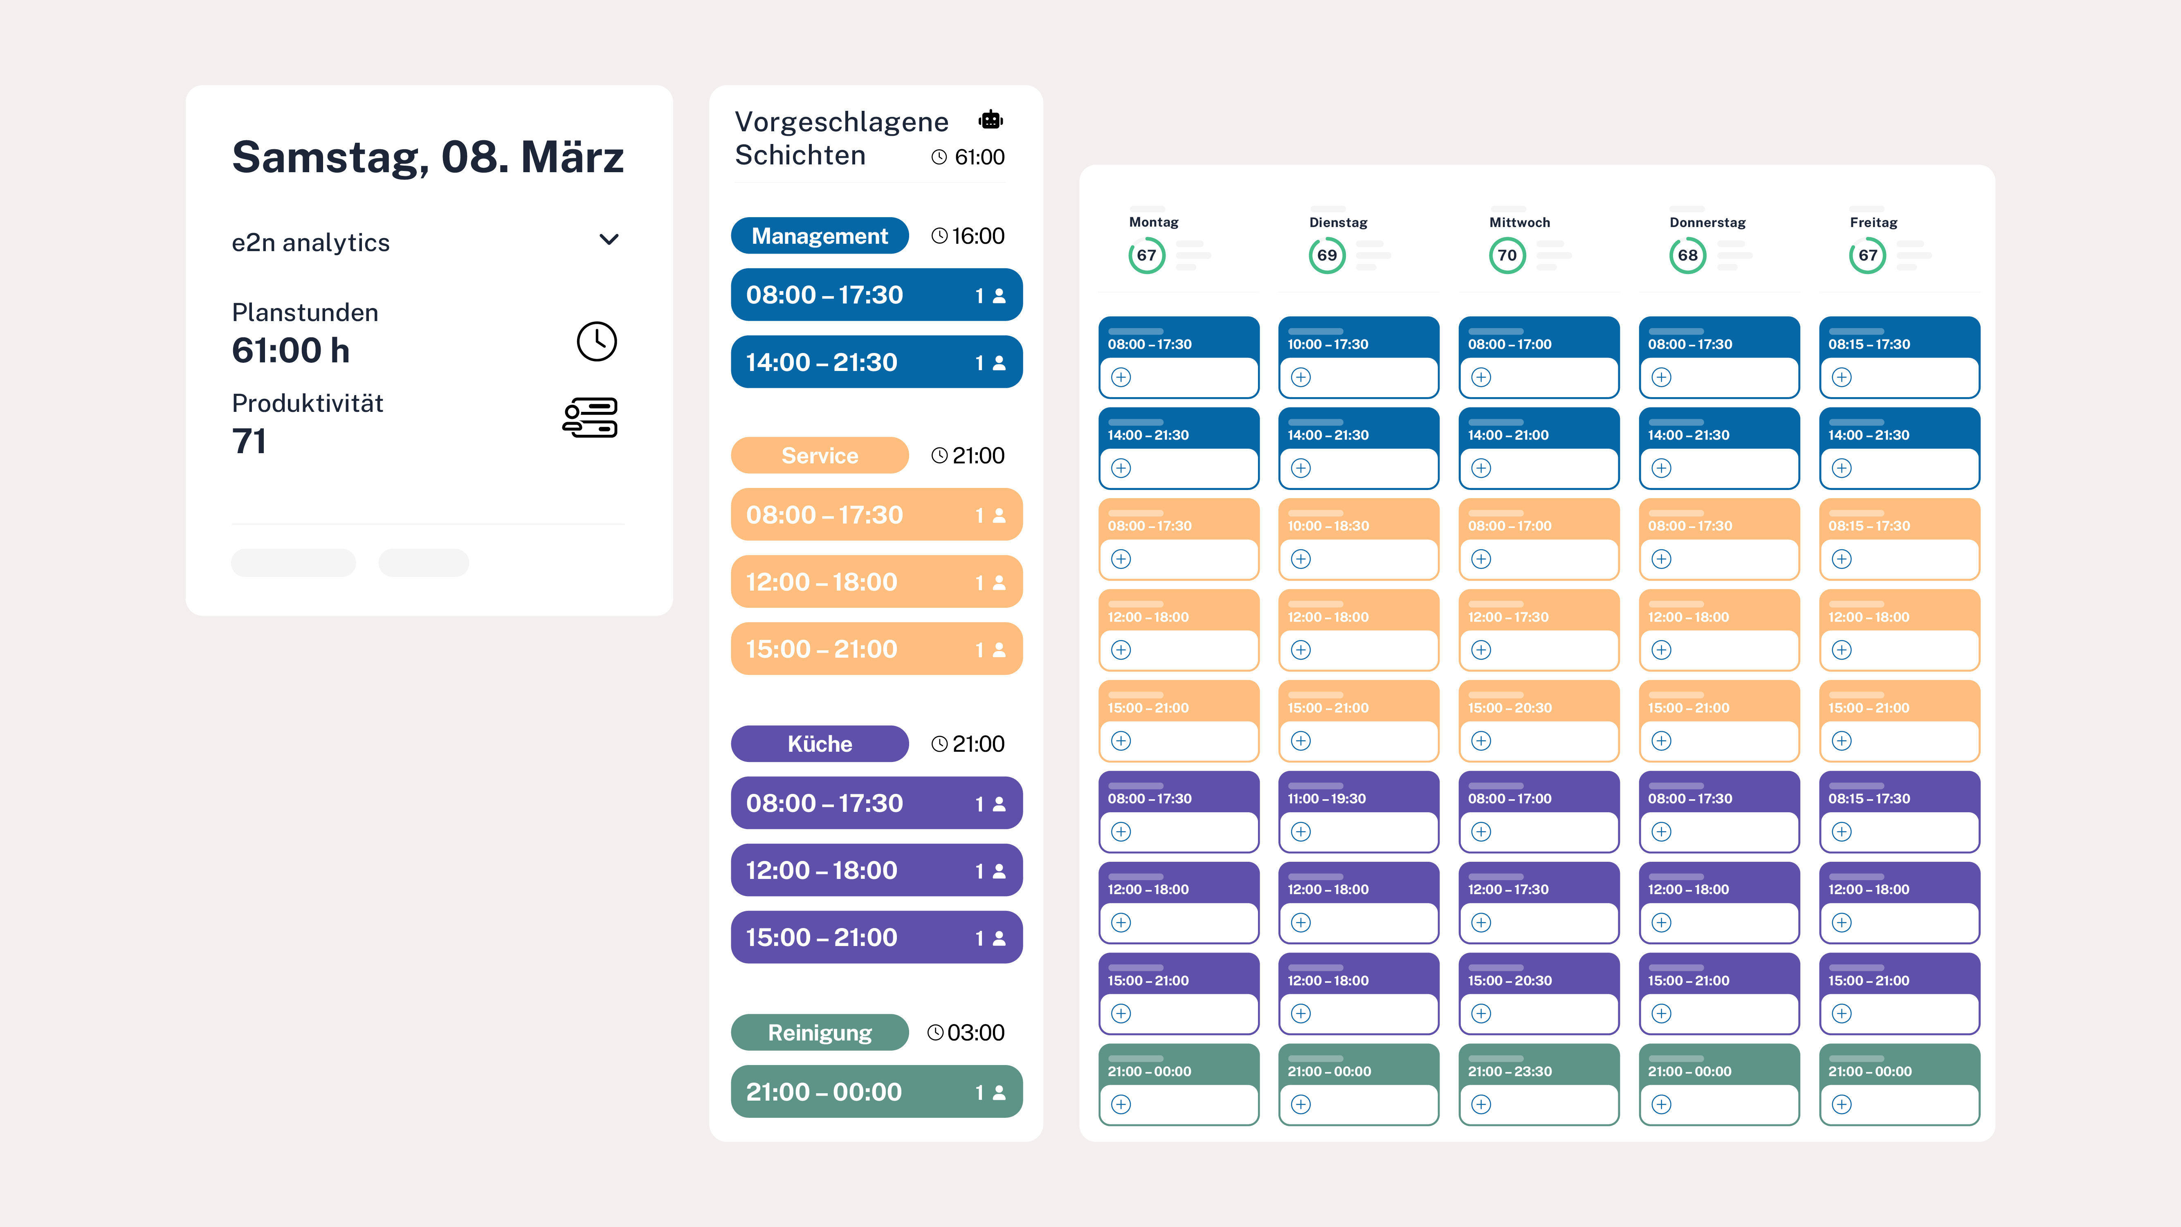
Task: Click plus in Mittwoch 12:00–17:30 service shift
Action: (x=1481, y=650)
